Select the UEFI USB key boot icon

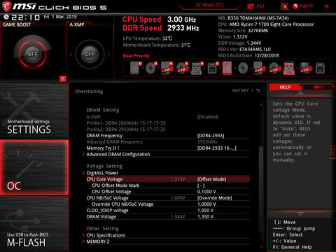tap(197, 68)
